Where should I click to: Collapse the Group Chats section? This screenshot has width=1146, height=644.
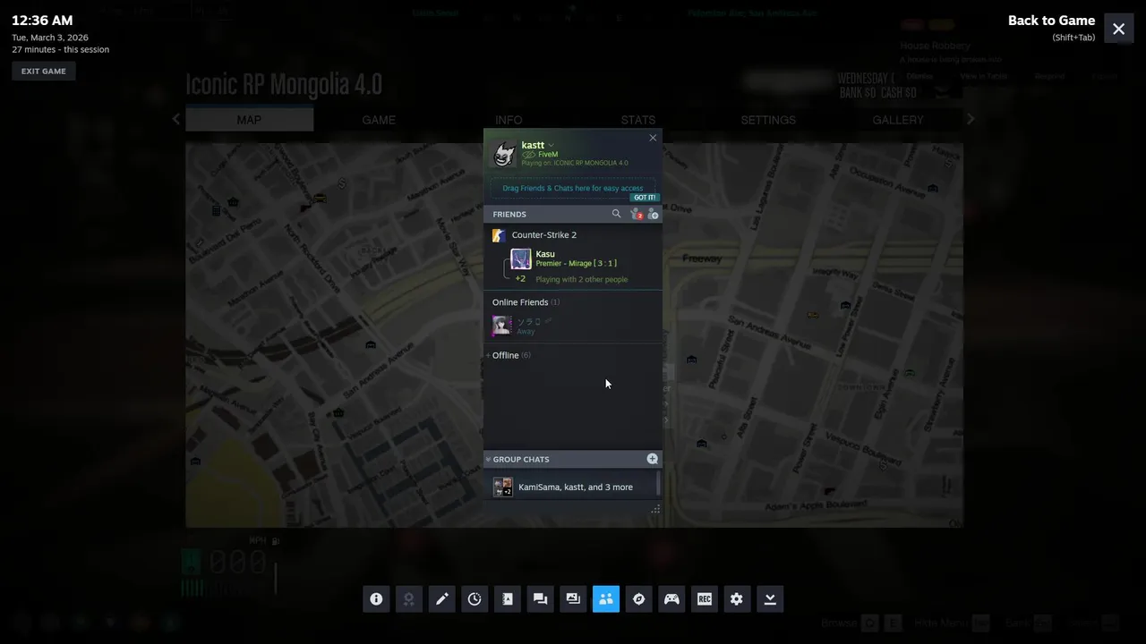click(x=488, y=459)
